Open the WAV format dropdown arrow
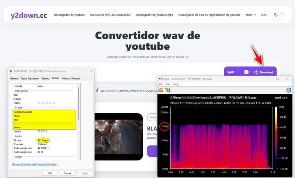Image resolution: width=295 pixels, height=178 pixels. pos(246,72)
